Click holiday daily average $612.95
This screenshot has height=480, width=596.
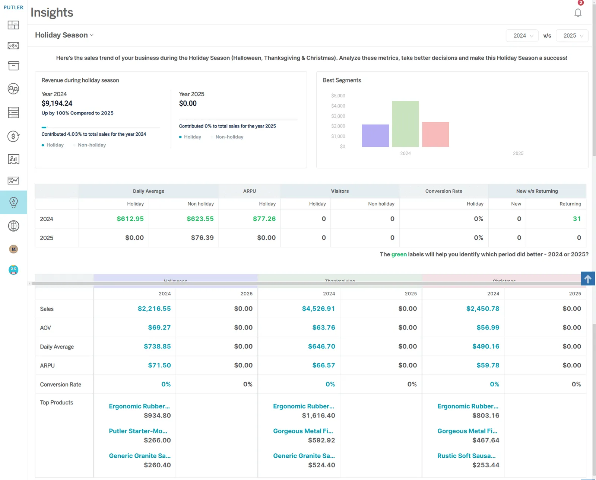click(x=130, y=219)
